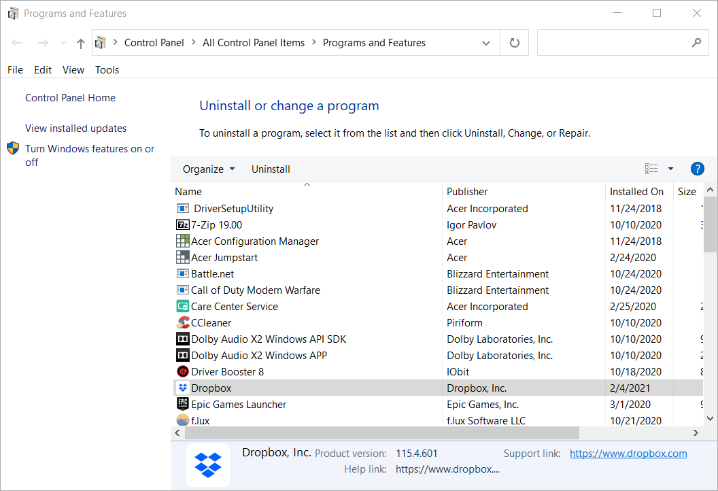The height and width of the screenshot is (491, 718).
Task: Open the more view options dropdown arrow
Action: [670, 169]
